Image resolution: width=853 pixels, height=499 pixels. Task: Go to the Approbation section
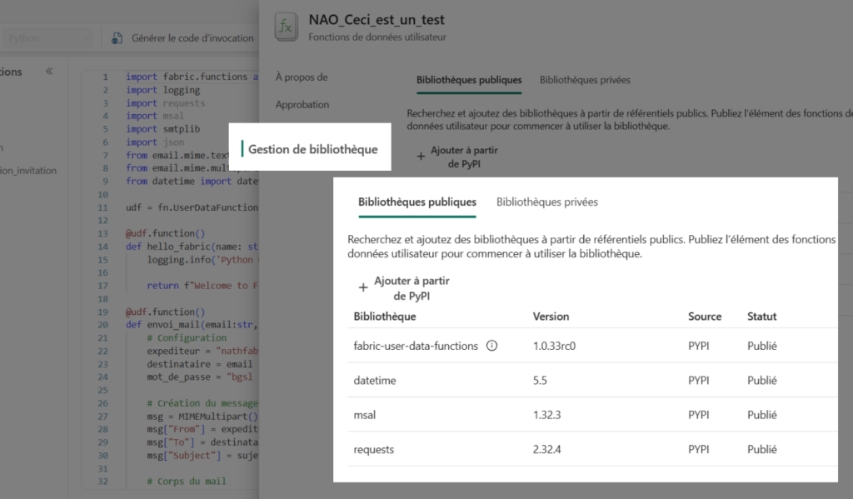tap(302, 105)
